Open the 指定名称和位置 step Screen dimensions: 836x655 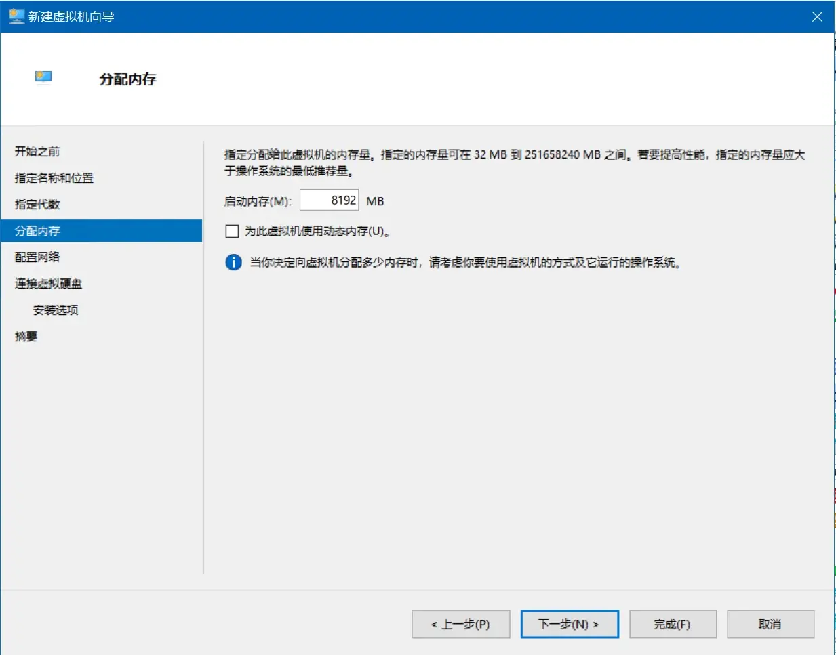pos(54,178)
